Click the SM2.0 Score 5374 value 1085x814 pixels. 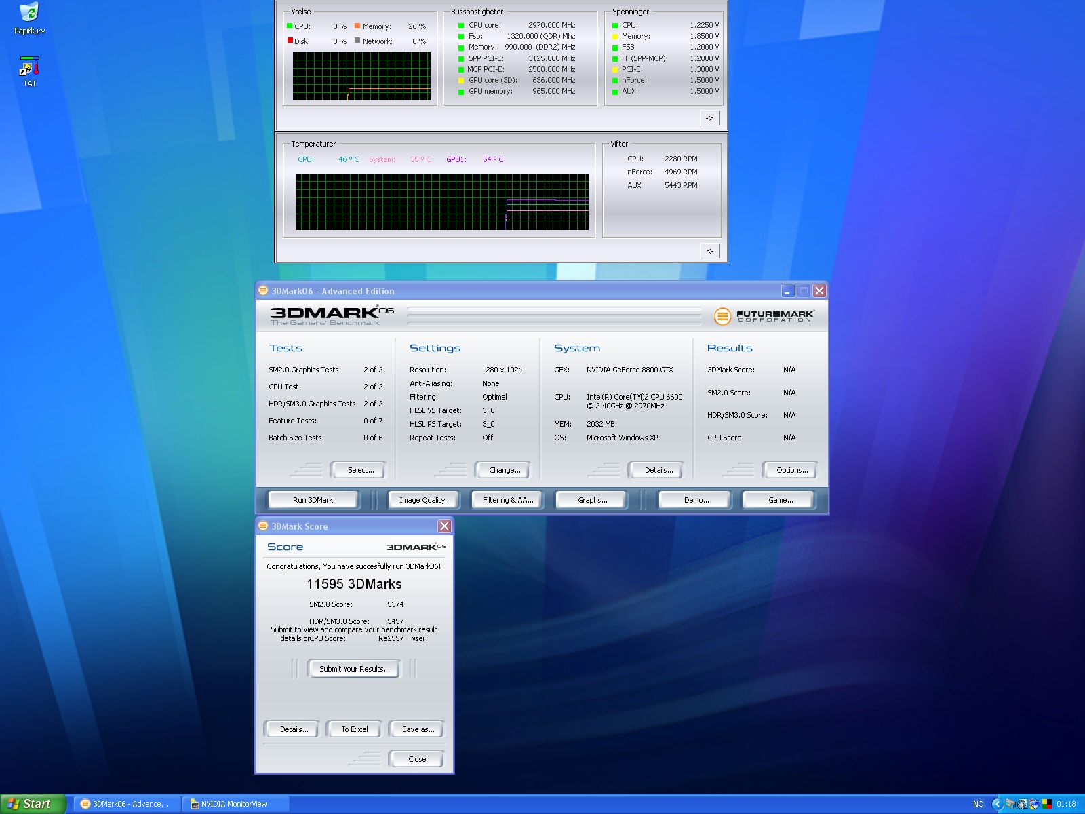[395, 604]
